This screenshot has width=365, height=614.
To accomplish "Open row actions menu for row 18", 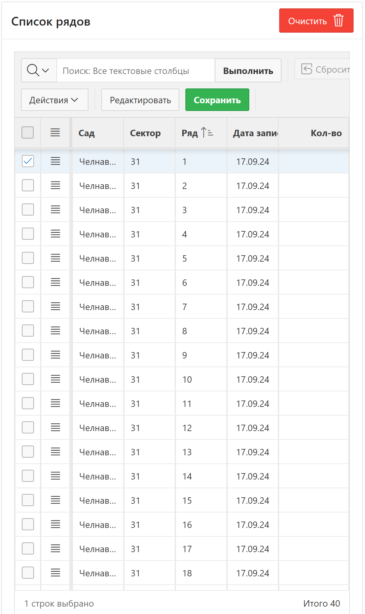I will click(56, 573).
